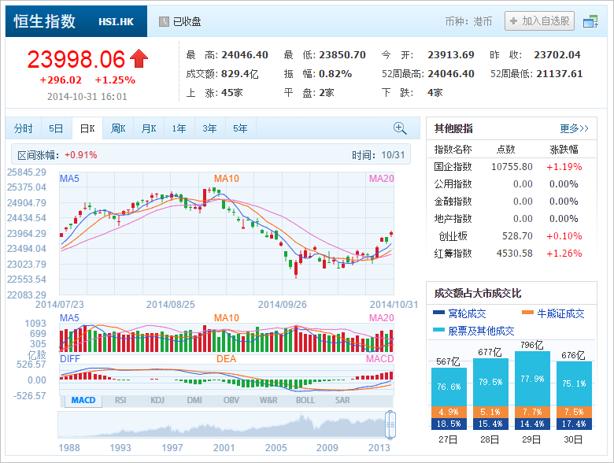Image resolution: width=614 pixels, height=463 pixels.
Task: Show the 5年 chart
Action: click(240, 128)
